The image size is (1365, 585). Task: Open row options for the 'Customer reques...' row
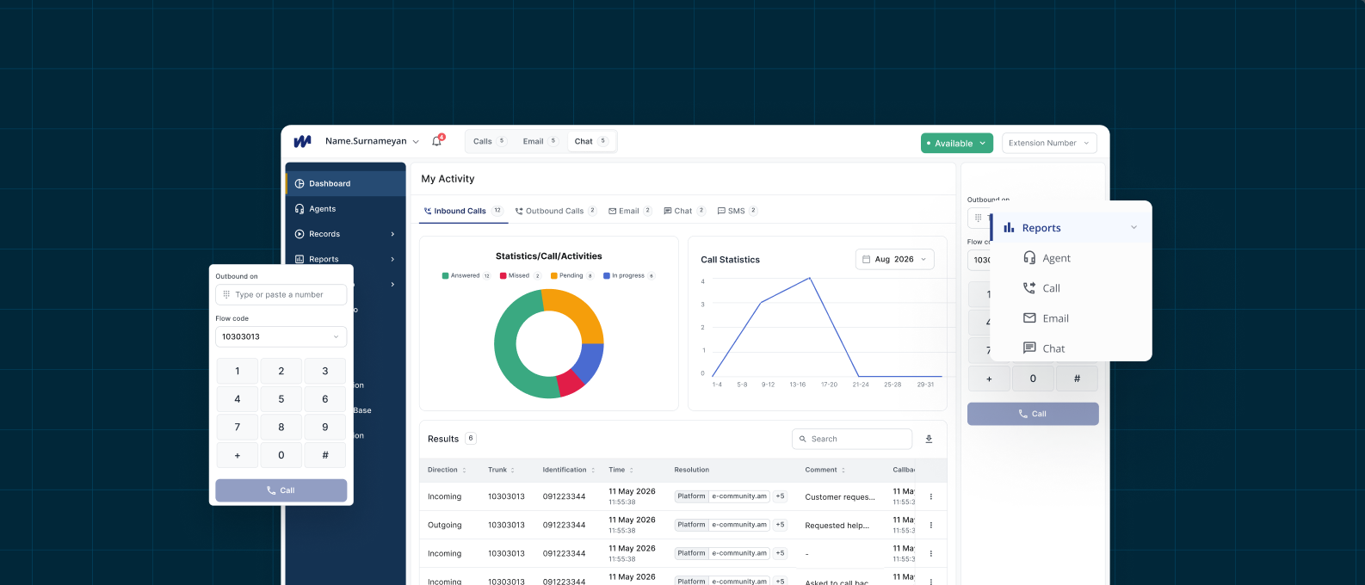click(x=930, y=496)
